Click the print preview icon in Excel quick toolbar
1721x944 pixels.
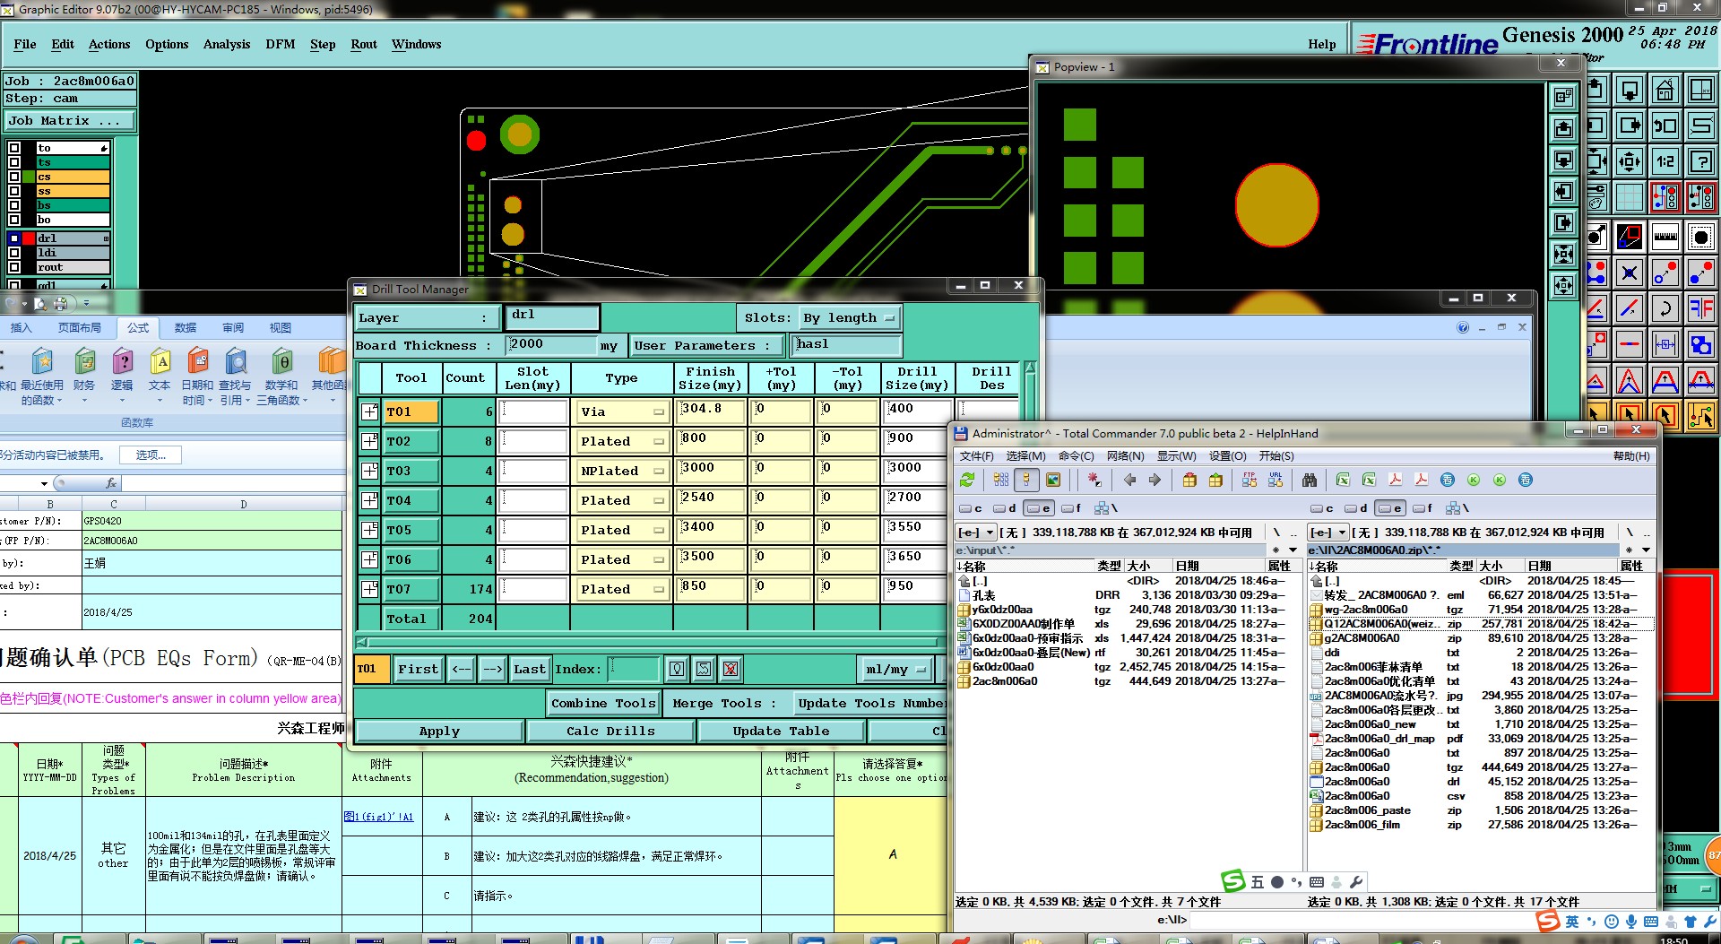tap(39, 304)
